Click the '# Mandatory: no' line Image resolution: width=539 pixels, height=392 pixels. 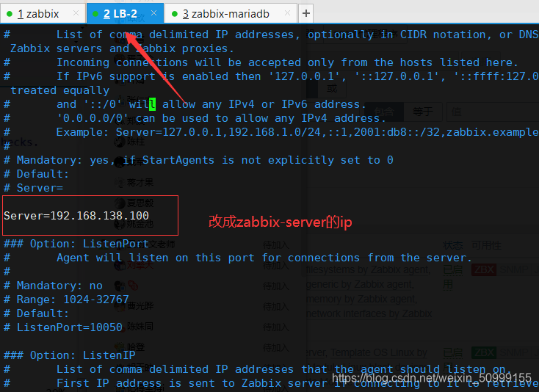(53, 286)
